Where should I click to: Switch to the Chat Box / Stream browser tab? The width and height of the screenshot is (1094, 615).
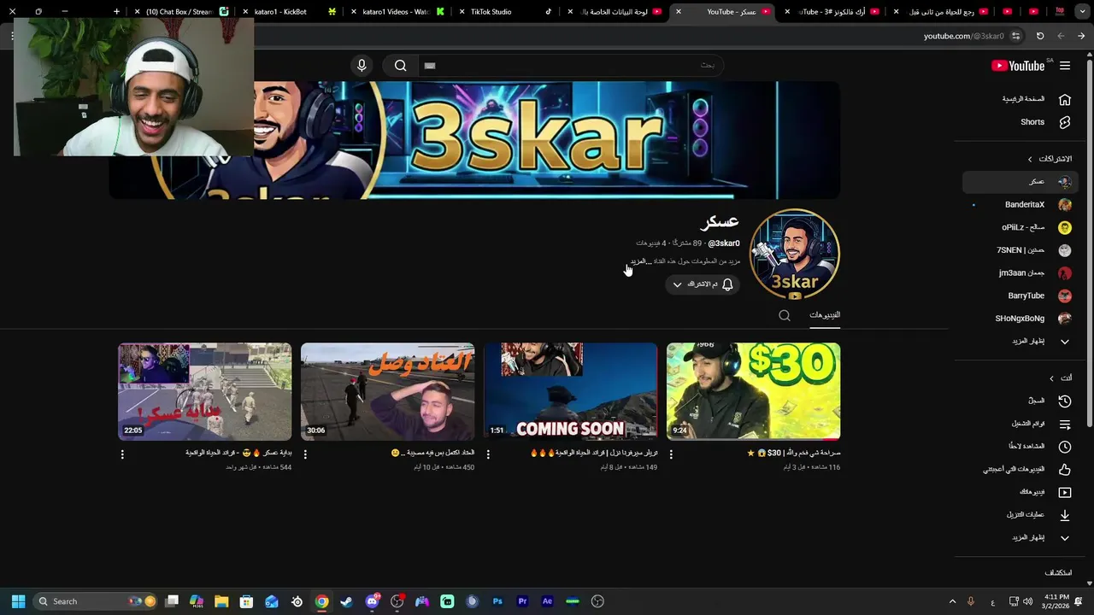(x=181, y=12)
